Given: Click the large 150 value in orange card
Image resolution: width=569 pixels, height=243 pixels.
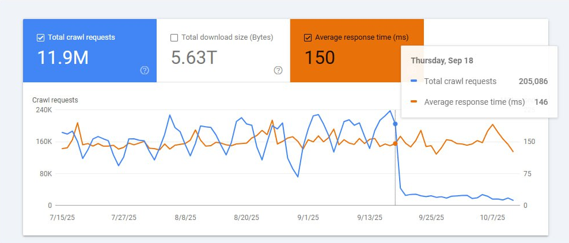Looking at the screenshot, I should click(320, 58).
